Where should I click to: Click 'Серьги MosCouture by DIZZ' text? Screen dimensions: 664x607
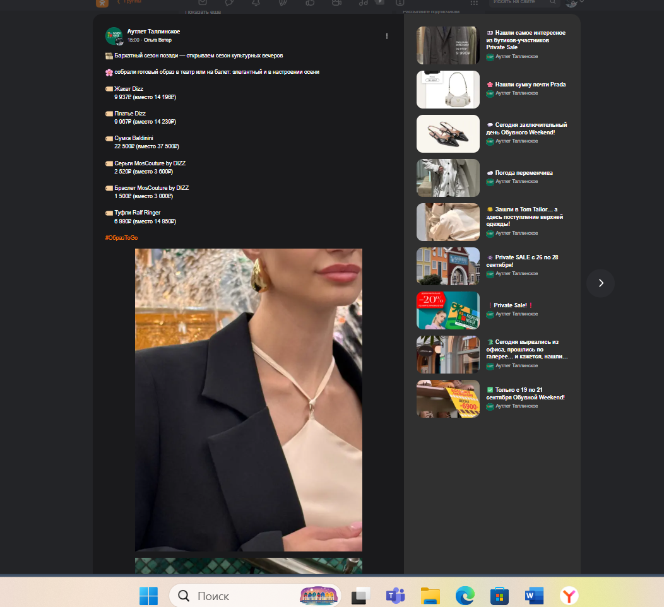click(x=150, y=163)
